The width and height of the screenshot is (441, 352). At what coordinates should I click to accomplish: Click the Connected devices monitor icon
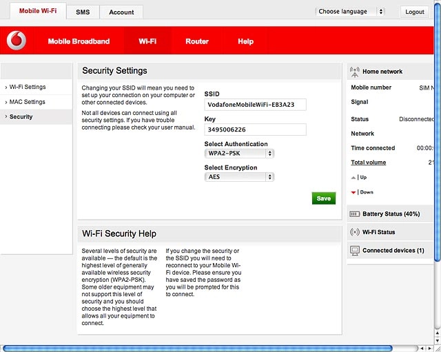click(355, 251)
